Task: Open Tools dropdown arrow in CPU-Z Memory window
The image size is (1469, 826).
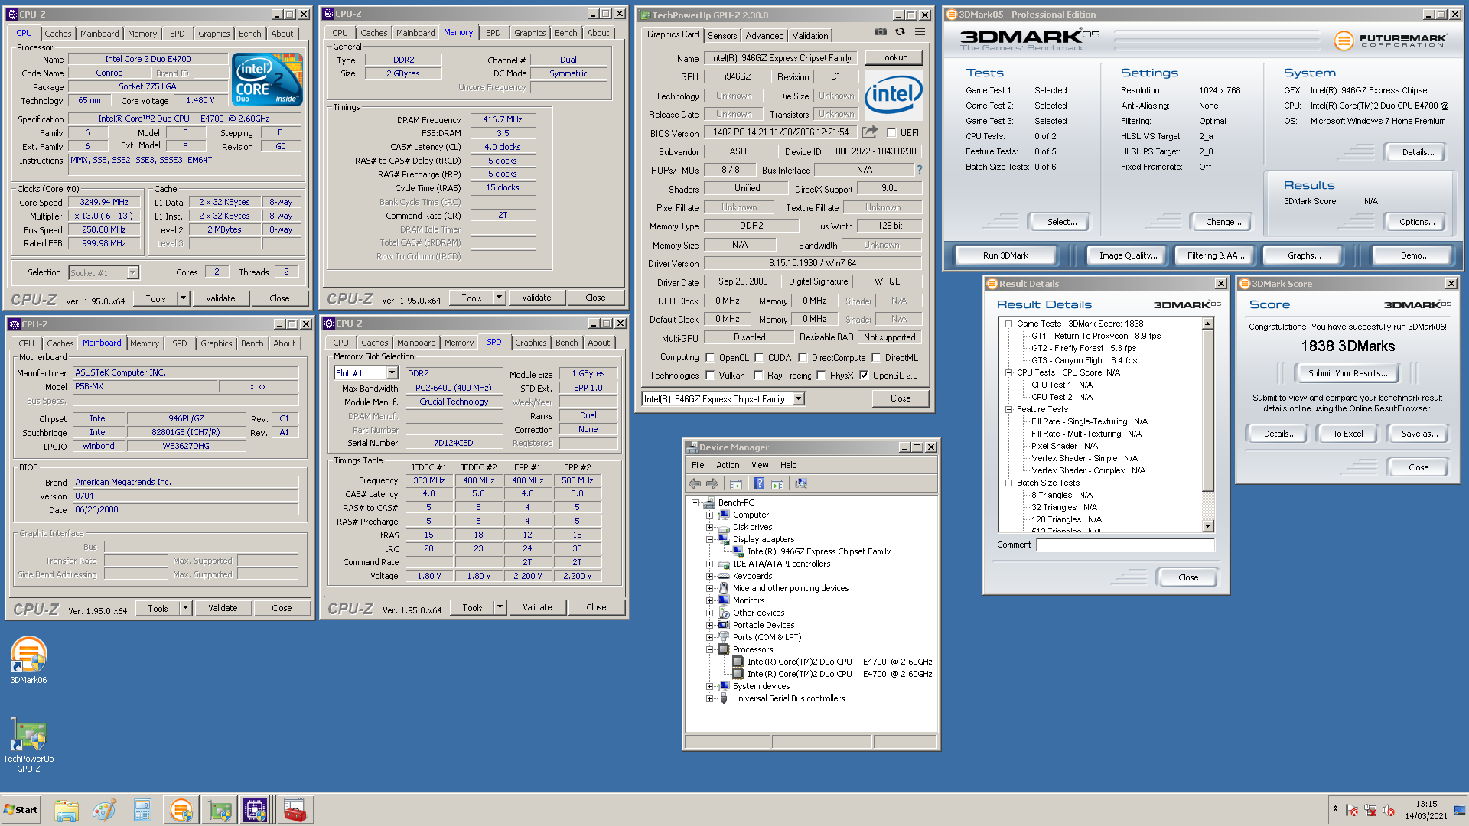Action: 499,298
